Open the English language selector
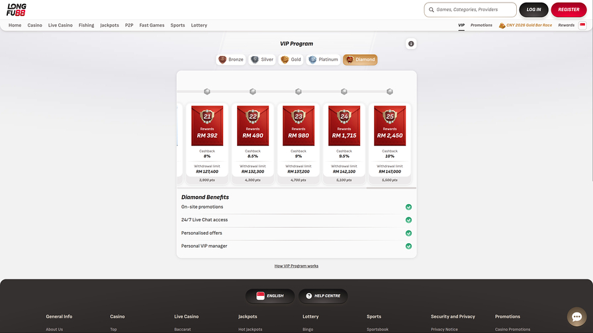Viewport: 593px width, 333px height. 269,296
